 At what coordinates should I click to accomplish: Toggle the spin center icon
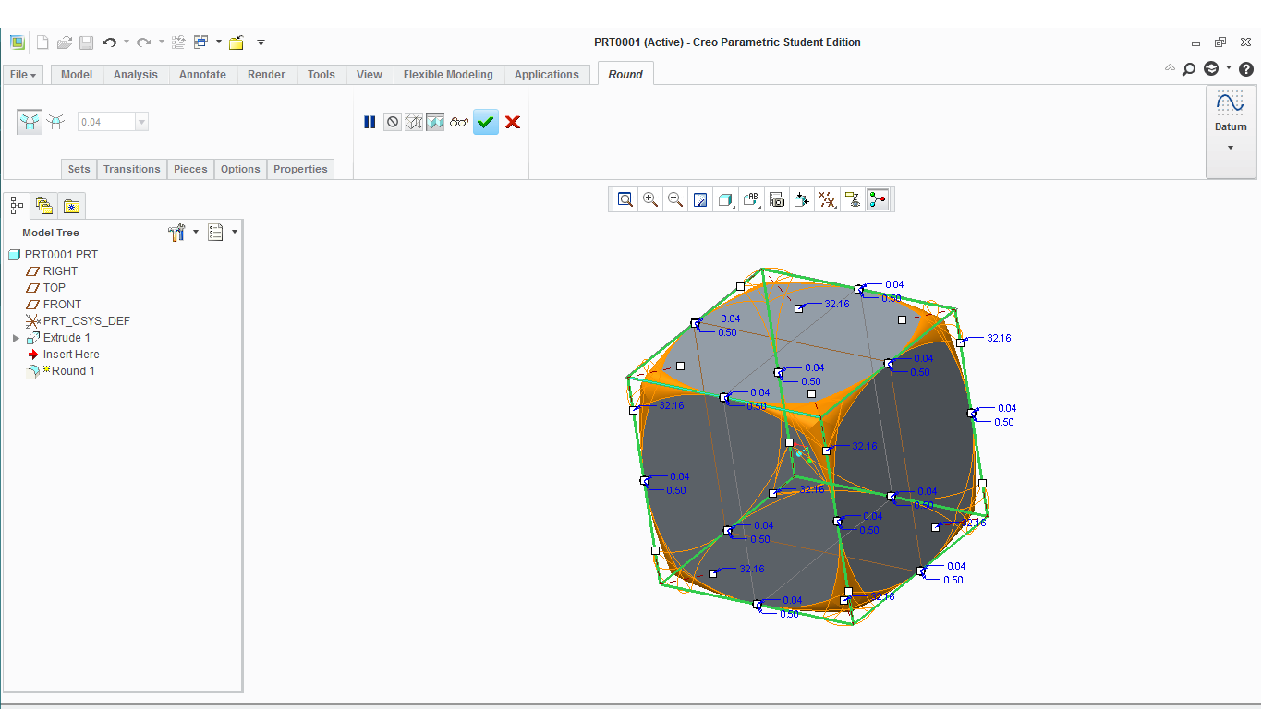point(878,199)
